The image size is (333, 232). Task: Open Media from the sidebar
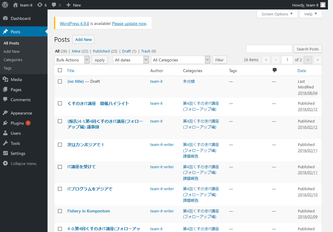(16, 80)
